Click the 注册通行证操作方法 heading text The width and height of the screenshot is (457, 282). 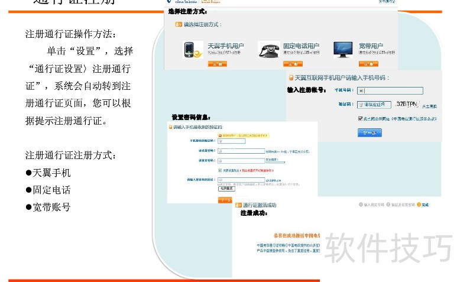click(70, 34)
